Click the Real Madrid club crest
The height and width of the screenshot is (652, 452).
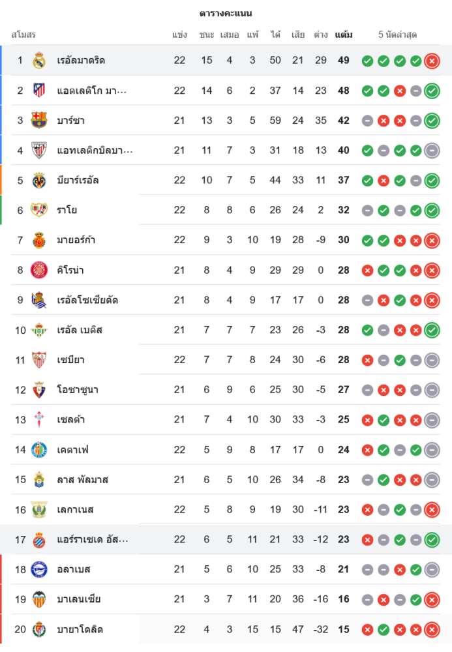point(39,61)
